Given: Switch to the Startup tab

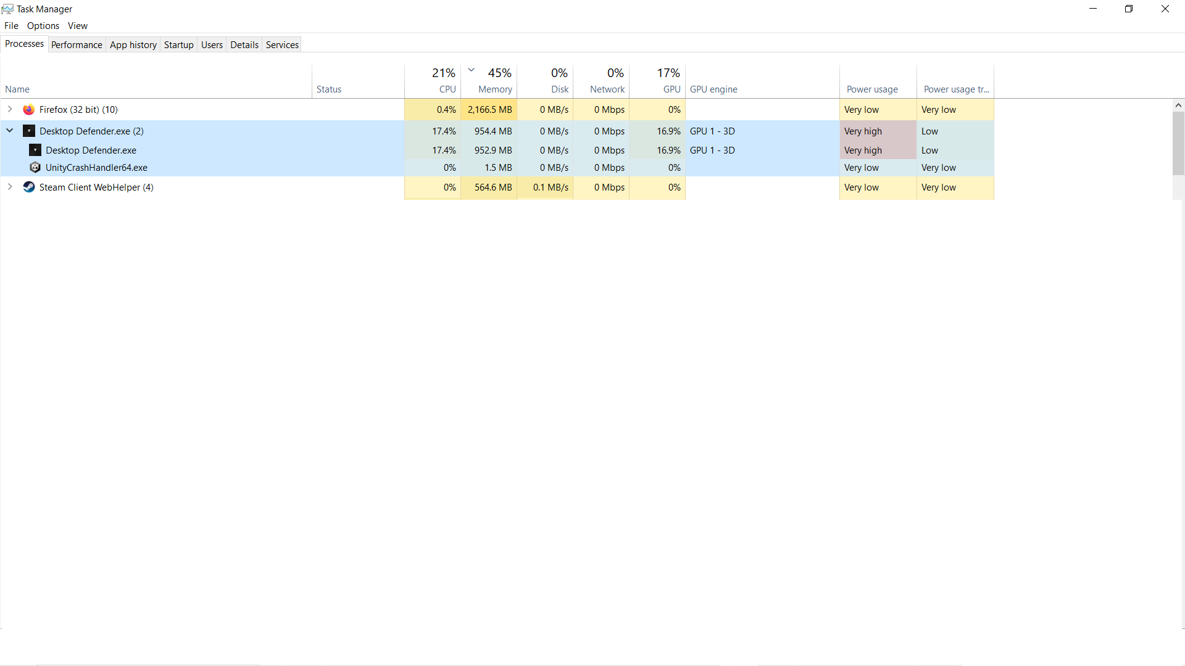Looking at the screenshot, I should tap(178, 45).
